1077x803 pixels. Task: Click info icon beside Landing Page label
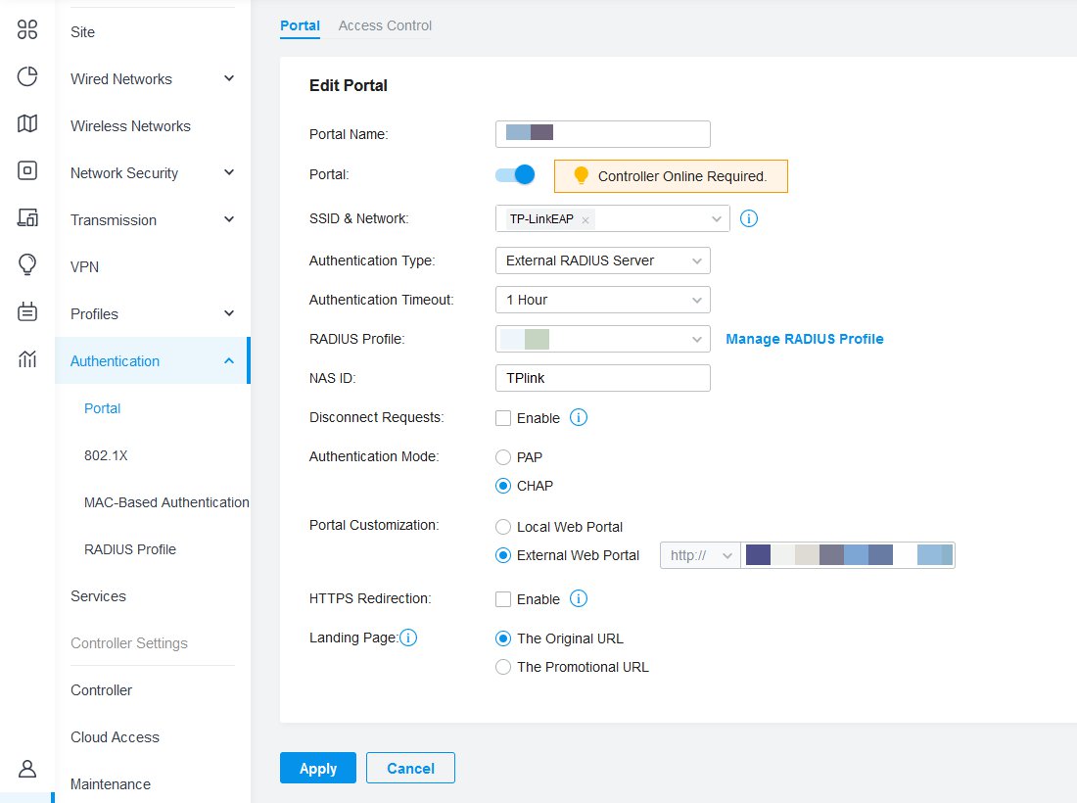(x=408, y=638)
